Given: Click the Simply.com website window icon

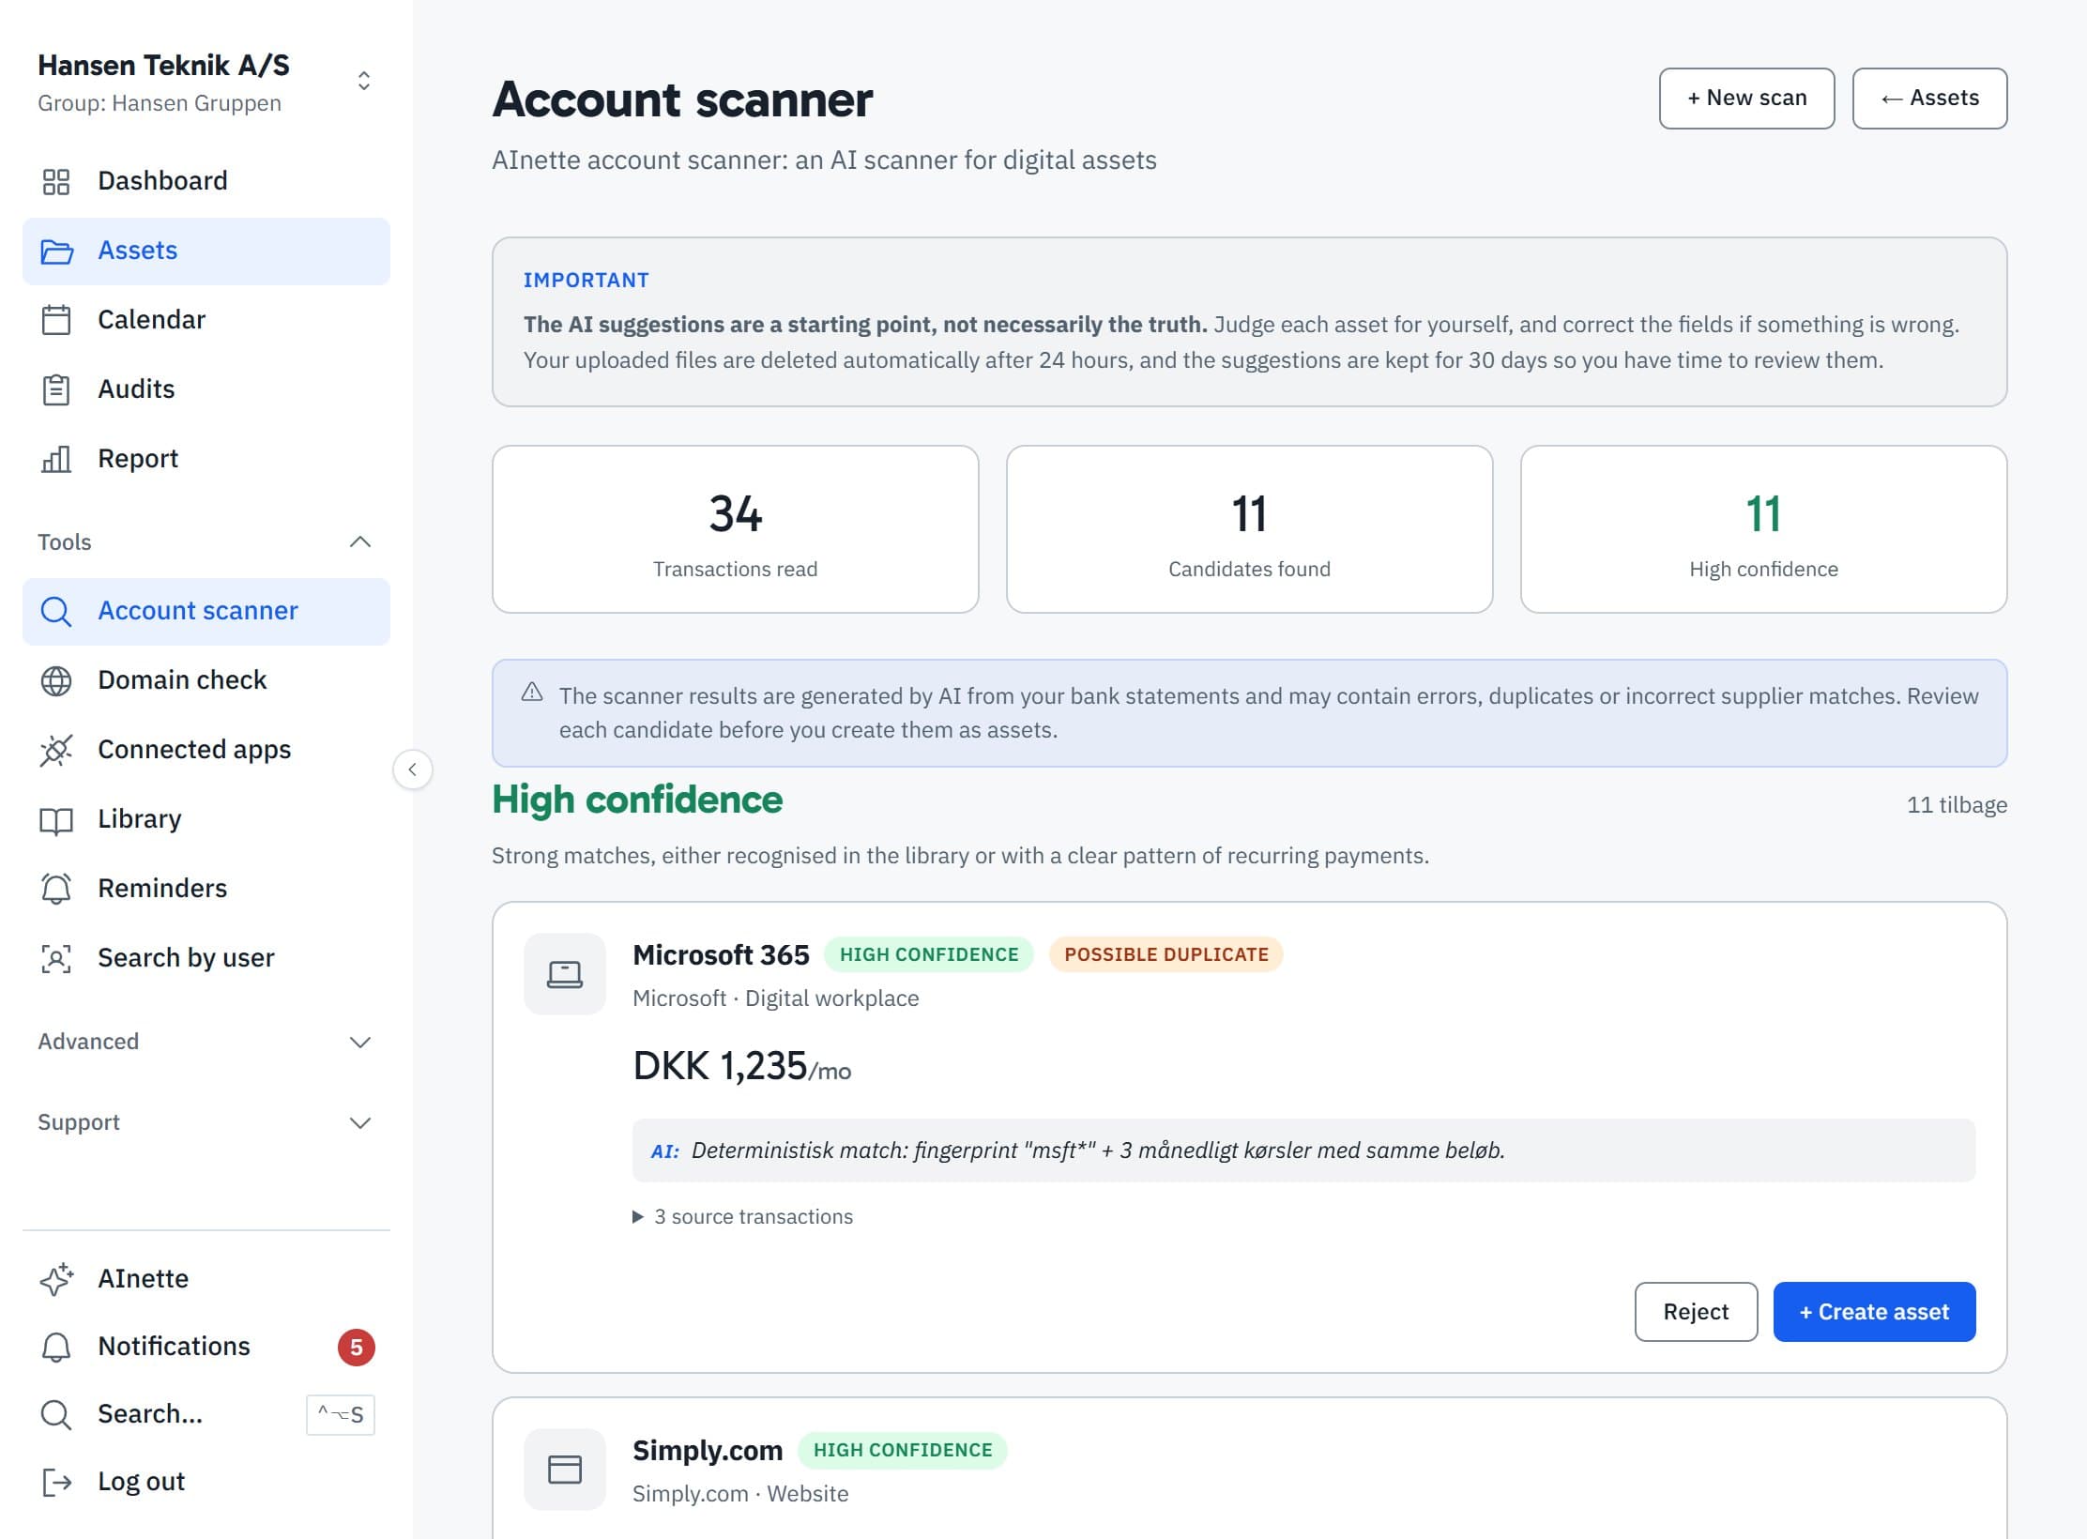Looking at the screenshot, I should coord(565,1470).
